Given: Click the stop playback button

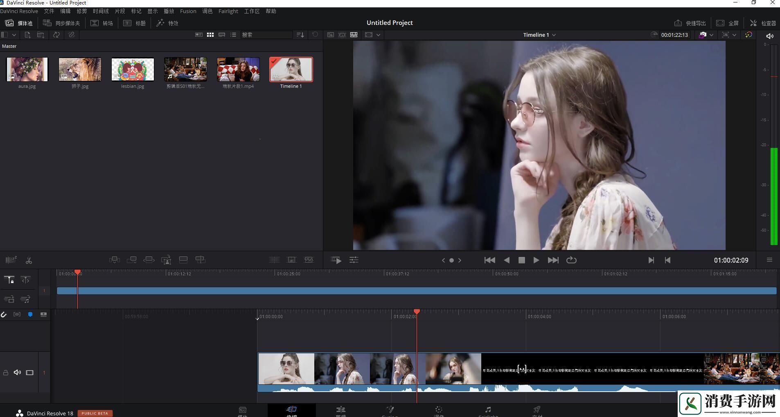Looking at the screenshot, I should 521,260.
